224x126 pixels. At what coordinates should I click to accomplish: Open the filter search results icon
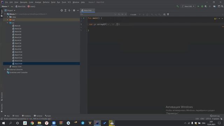tap(168, 15)
